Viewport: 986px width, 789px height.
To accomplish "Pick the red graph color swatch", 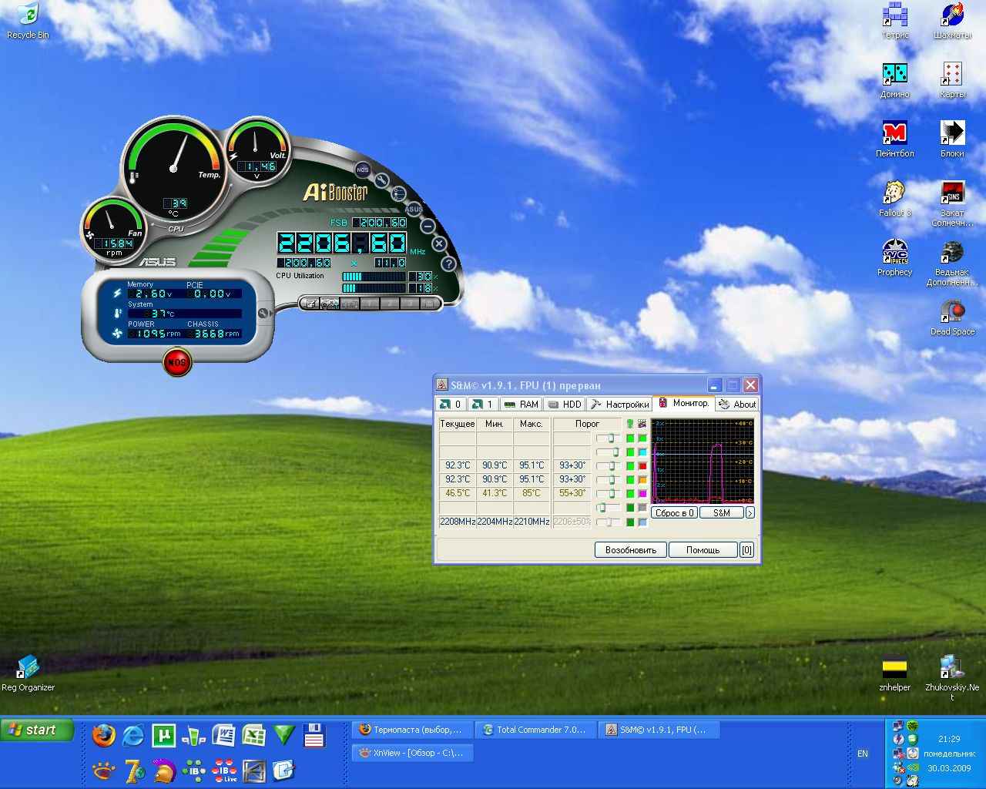I will coord(642,465).
